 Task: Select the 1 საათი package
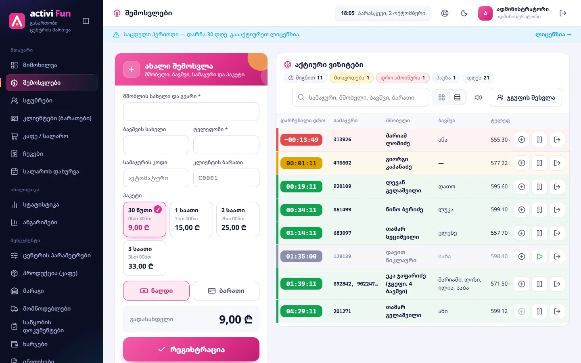pos(191,219)
